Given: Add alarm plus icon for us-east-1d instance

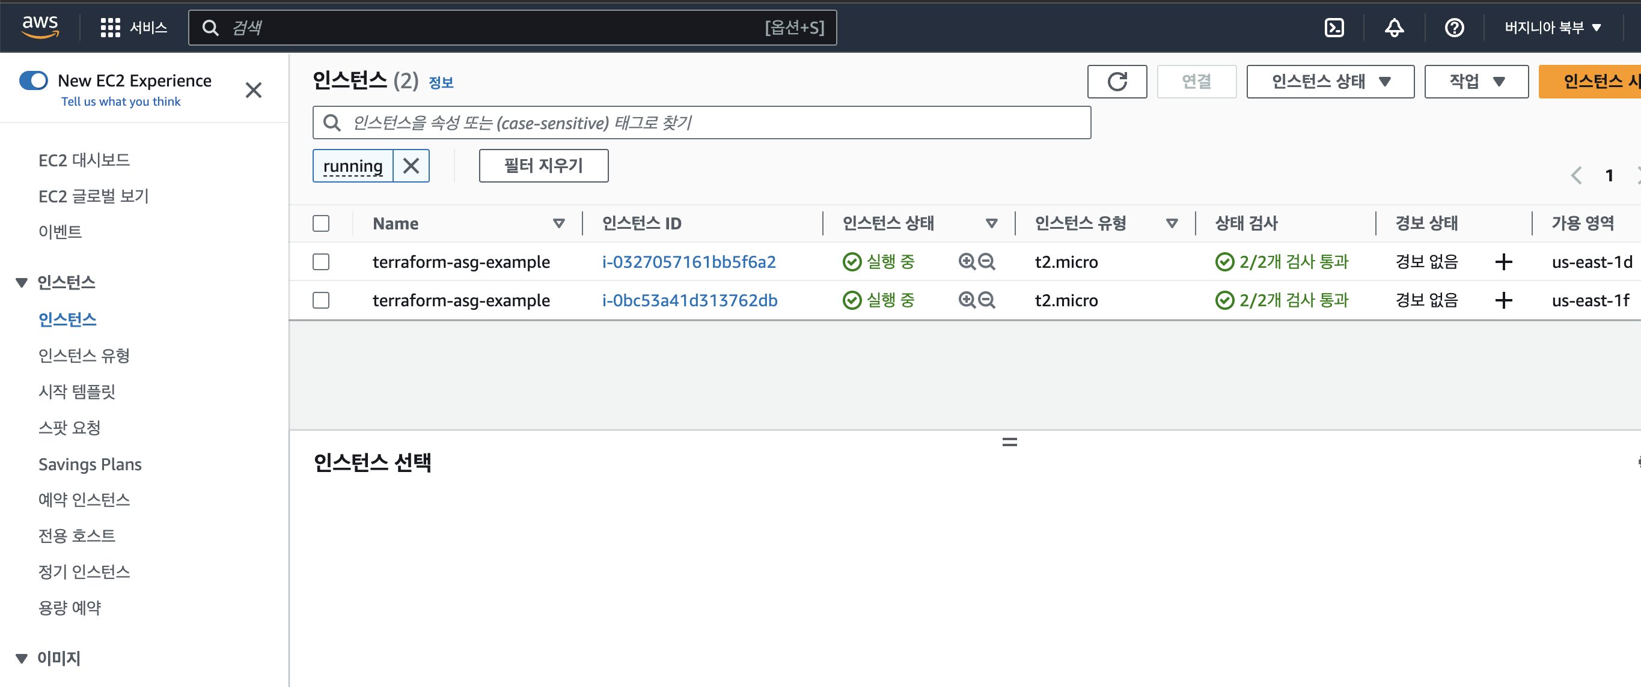Looking at the screenshot, I should click(x=1503, y=262).
